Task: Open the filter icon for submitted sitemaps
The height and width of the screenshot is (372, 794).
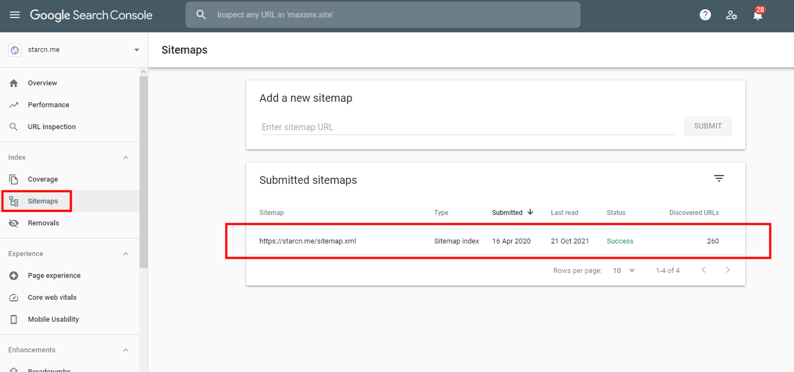Action: (719, 179)
